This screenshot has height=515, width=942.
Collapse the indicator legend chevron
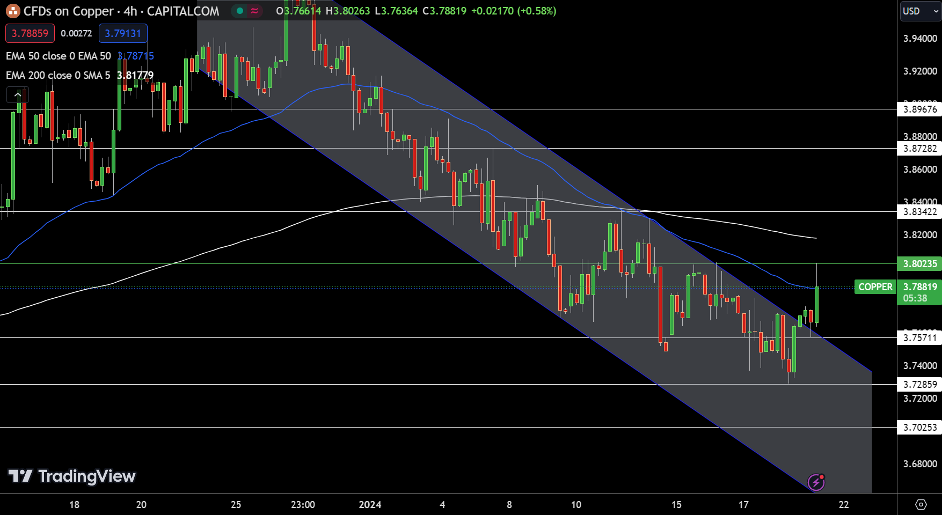(x=18, y=95)
